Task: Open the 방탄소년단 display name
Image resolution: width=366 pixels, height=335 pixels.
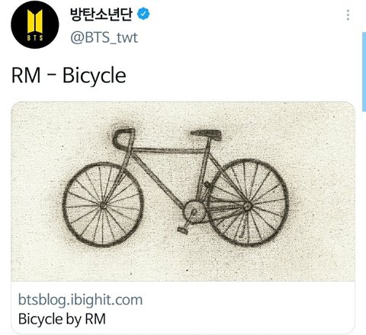Action: tap(101, 14)
